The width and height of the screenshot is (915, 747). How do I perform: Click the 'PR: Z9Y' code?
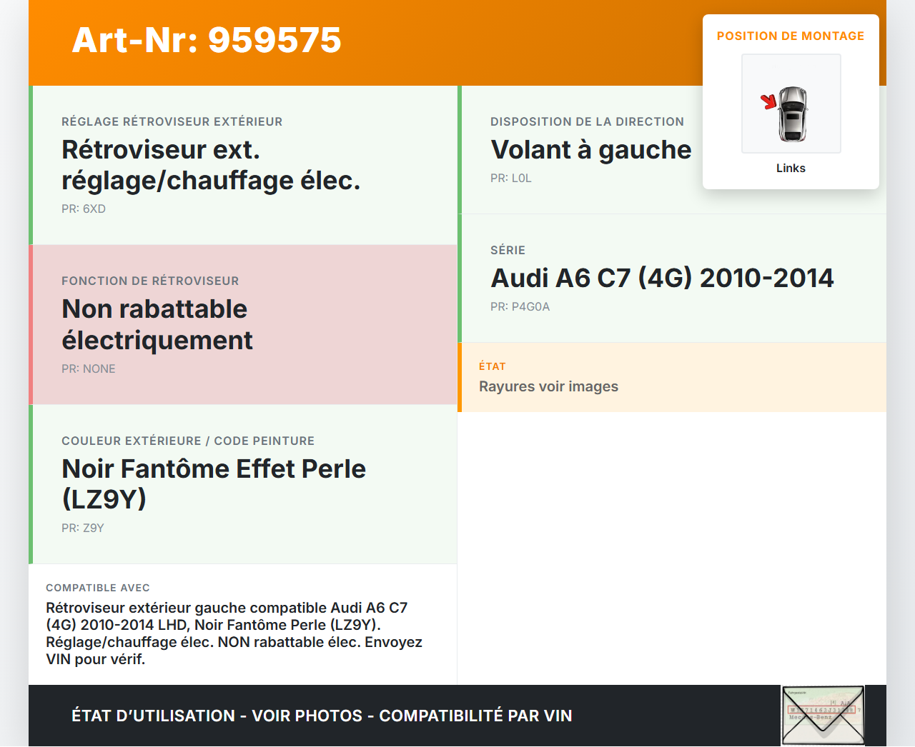coord(83,528)
